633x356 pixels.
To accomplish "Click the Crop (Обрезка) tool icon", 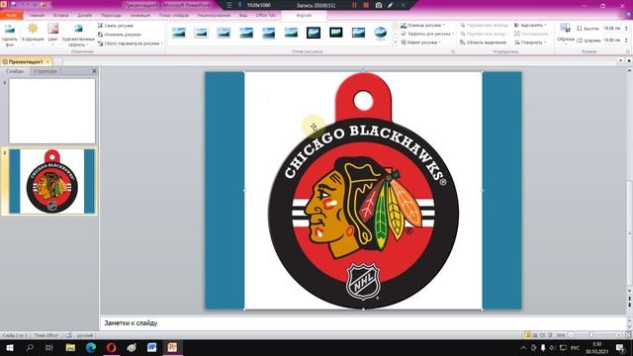I will tap(565, 29).
